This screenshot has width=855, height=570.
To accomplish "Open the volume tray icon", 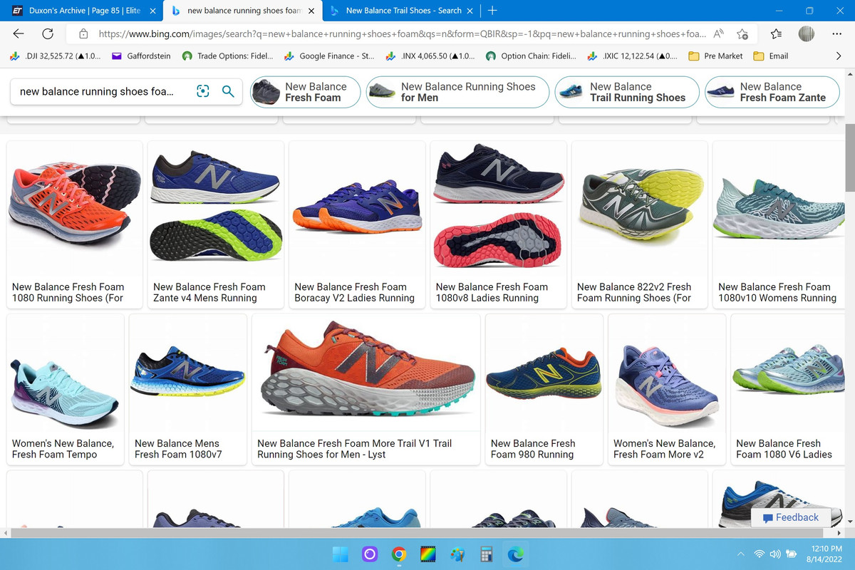I will pos(775,554).
